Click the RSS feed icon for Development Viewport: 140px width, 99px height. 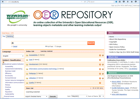pyautogui.click(x=100, y=64)
